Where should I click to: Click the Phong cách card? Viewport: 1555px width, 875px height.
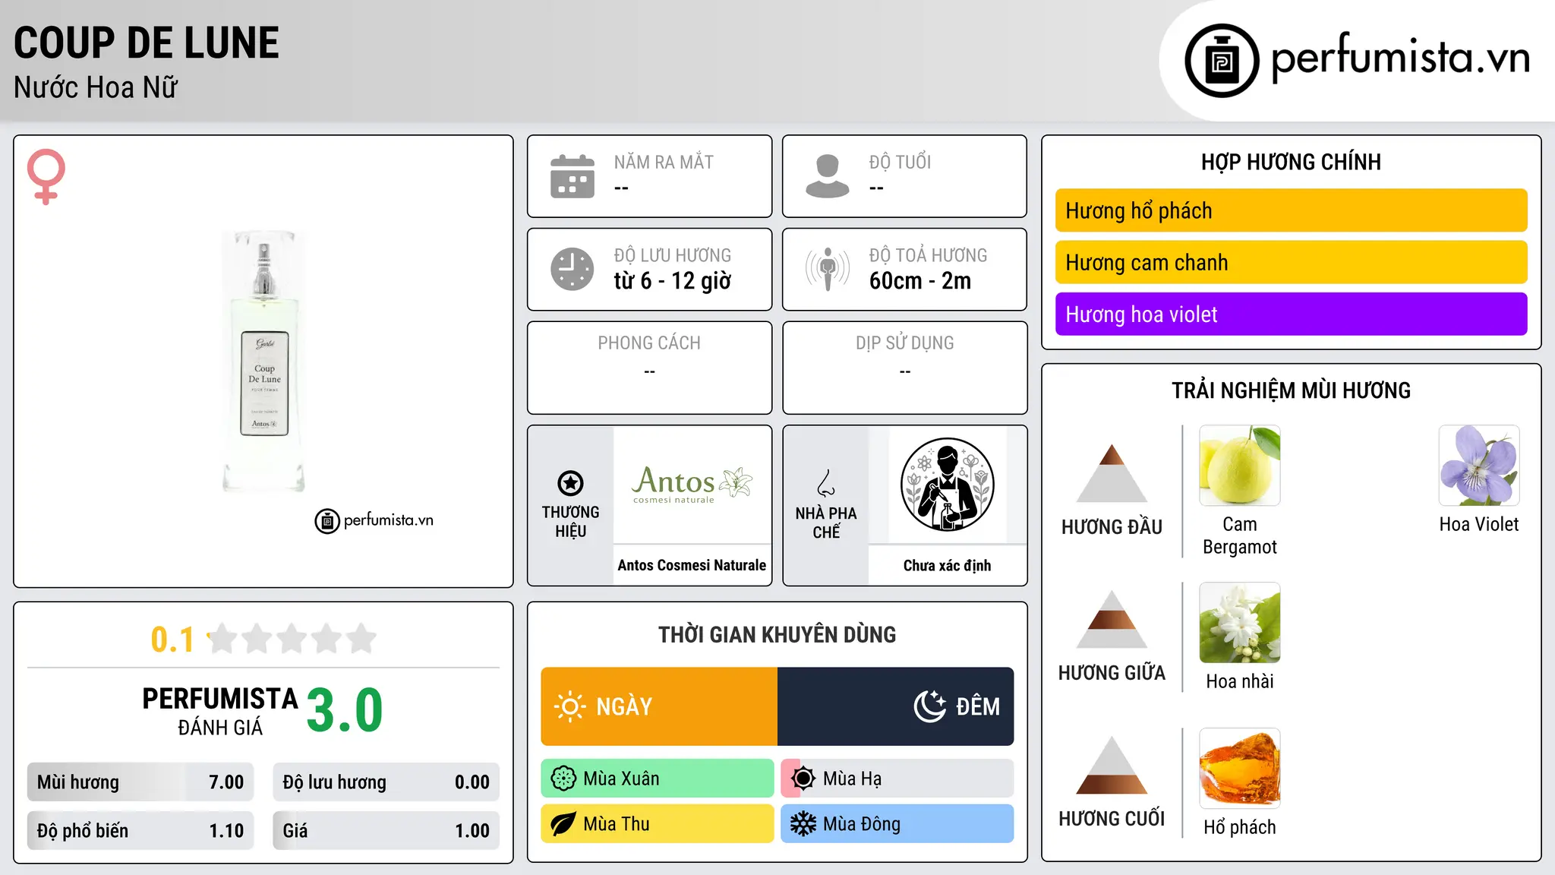pyautogui.click(x=649, y=368)
